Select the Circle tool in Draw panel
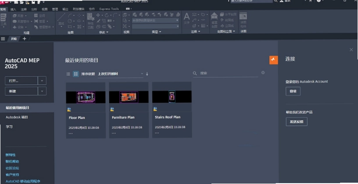Screen dimensions: 358x184 click(x=70, y=21)
